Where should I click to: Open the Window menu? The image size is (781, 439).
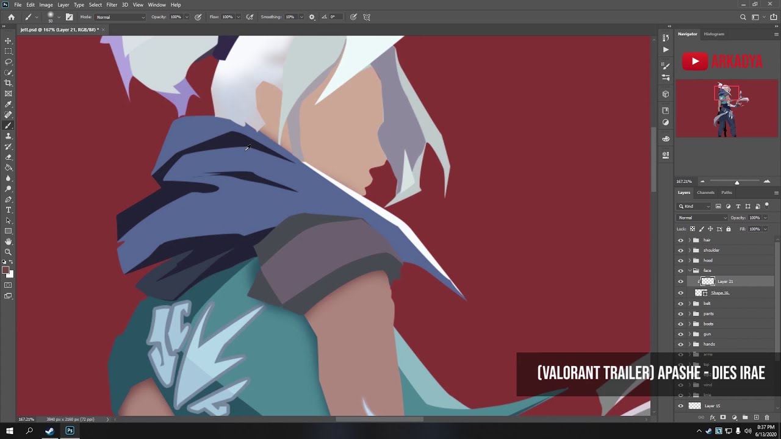click(x=157, y=5)
